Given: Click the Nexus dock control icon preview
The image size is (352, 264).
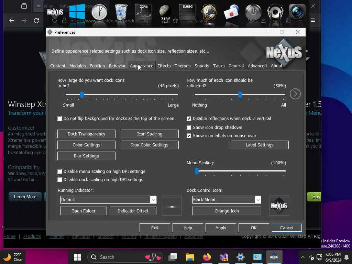Looking at the screenshot, I should [x=279, y=206].
